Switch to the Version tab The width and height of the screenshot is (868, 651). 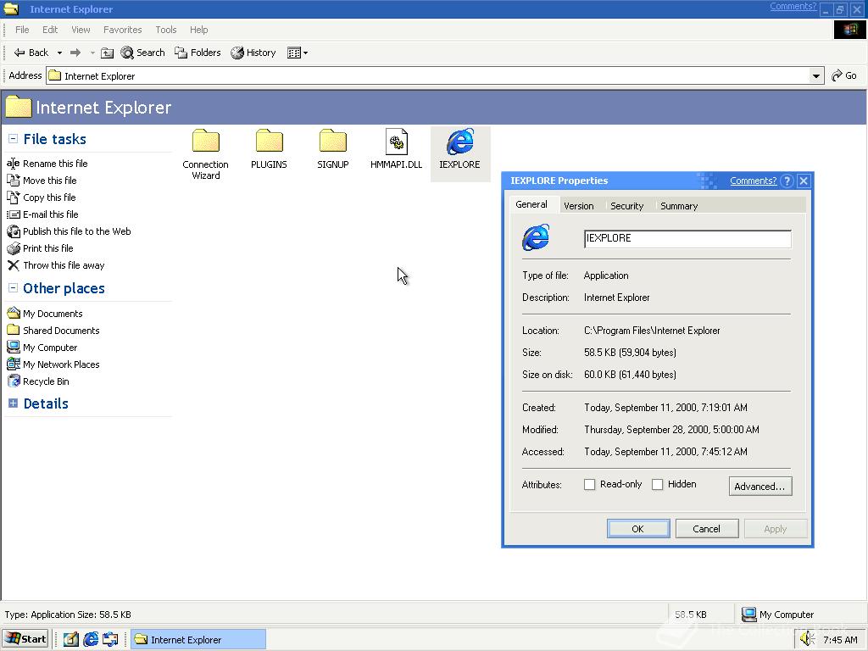pos(578,206)
